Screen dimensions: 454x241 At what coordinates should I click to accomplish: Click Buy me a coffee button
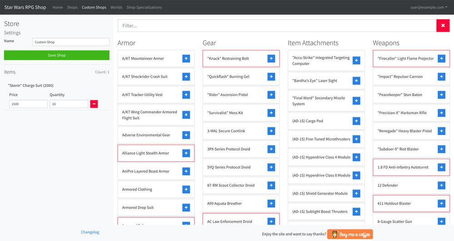coord(350,234)
